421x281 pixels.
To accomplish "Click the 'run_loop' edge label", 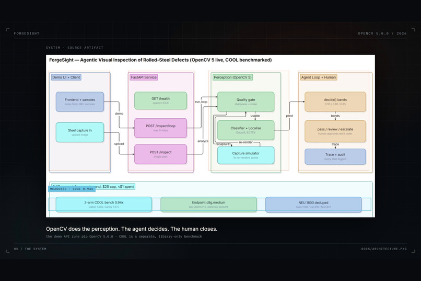I will [x=201, y=102].
